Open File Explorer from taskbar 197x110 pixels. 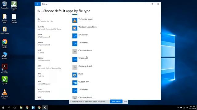coord(21,108)
